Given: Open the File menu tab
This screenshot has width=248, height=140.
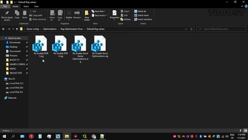Looking at the screenshot, I should point(5,6).
